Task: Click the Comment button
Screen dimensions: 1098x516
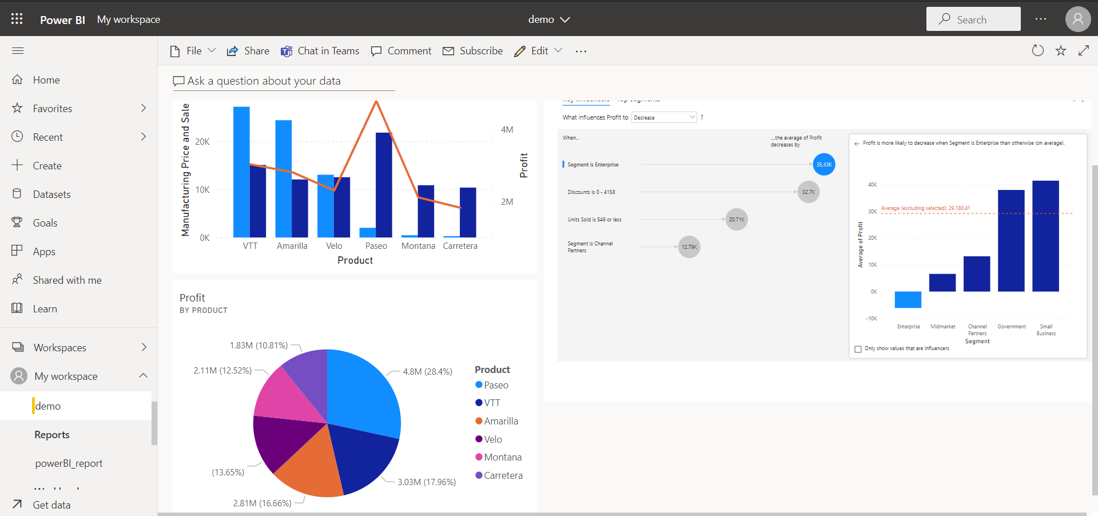Action: pyautogui.click(x=401, y=51)
